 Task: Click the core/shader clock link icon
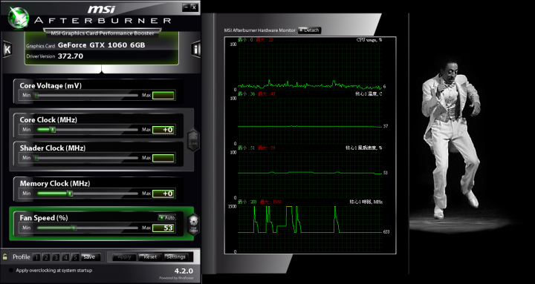pyautogui.click(x=193, y=141)
